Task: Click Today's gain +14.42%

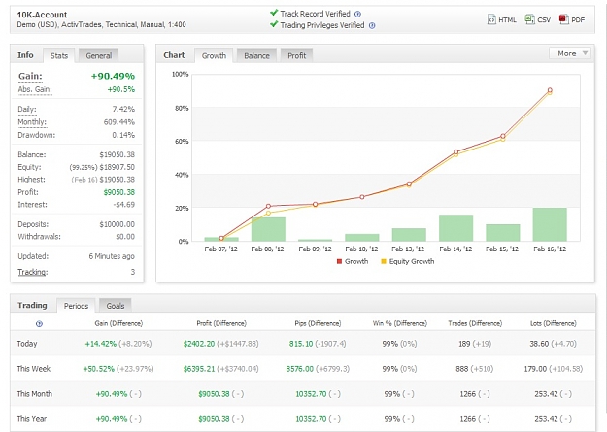Action: 101,344
